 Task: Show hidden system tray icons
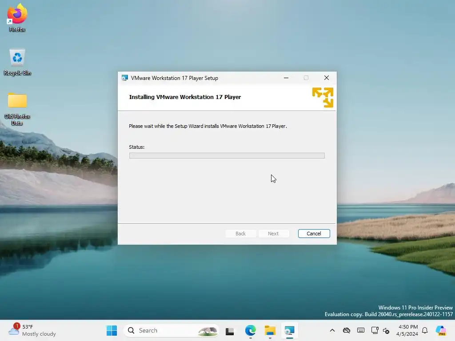pos(332,330)
